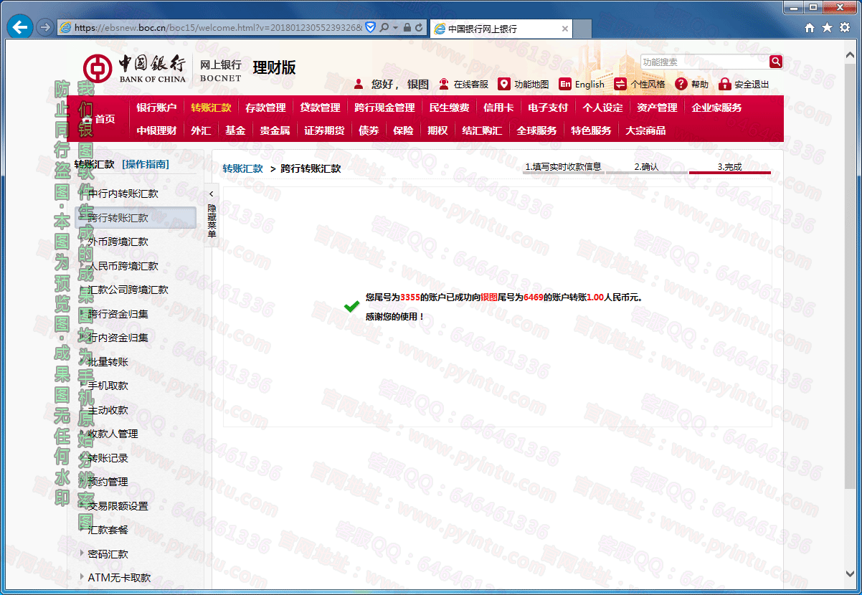
Task: Go to 首页 home in navigation
Action: 100,119
